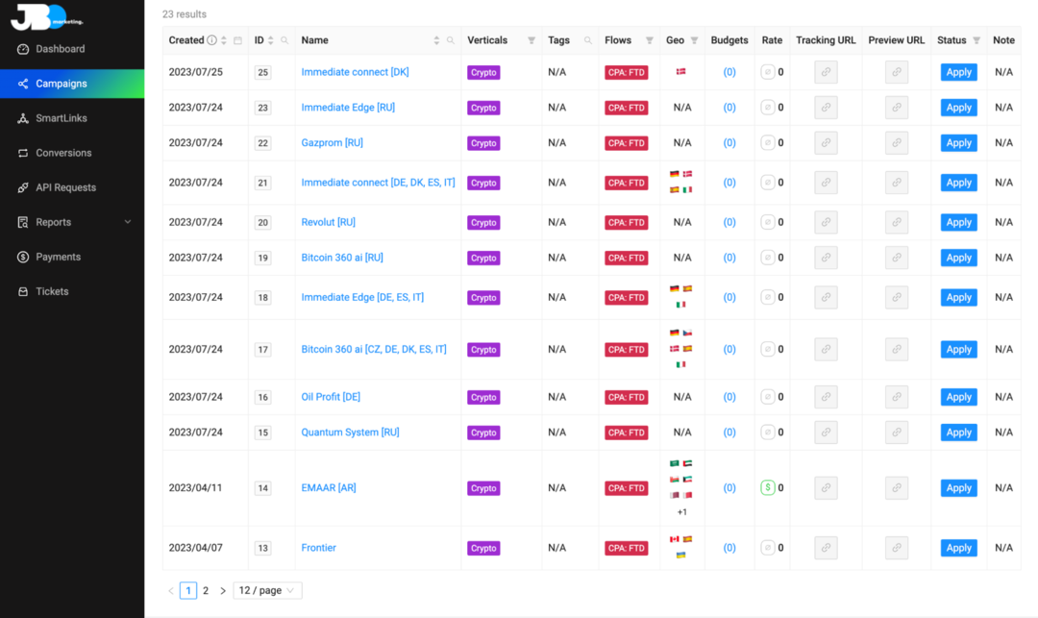The image size is (1038, 618).
Task: Open the page size dropdown
Action: [267, 590]
